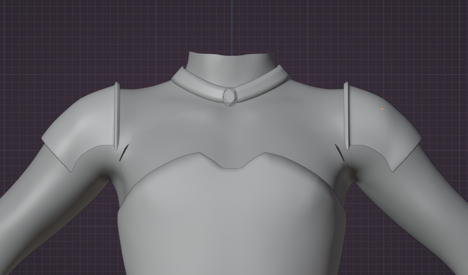Viewport: 468px width, 275px height.
Task: Click the dark slit near the screen-left armpit
Action: 124,153
